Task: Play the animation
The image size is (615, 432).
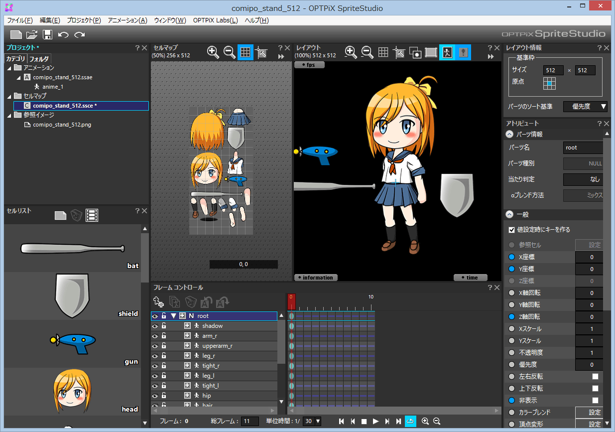Action: click(x=376, y=422)
